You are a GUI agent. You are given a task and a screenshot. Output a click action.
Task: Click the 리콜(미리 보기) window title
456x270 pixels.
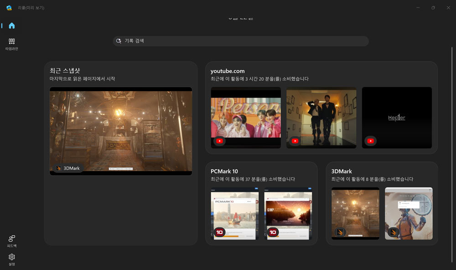coord(31,8)
